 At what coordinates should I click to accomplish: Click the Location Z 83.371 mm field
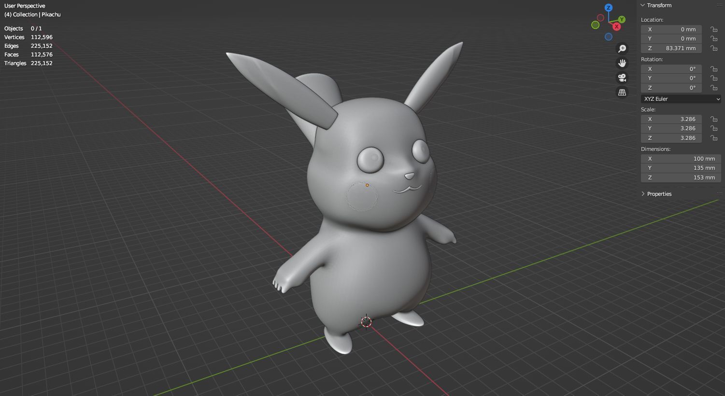671,48
